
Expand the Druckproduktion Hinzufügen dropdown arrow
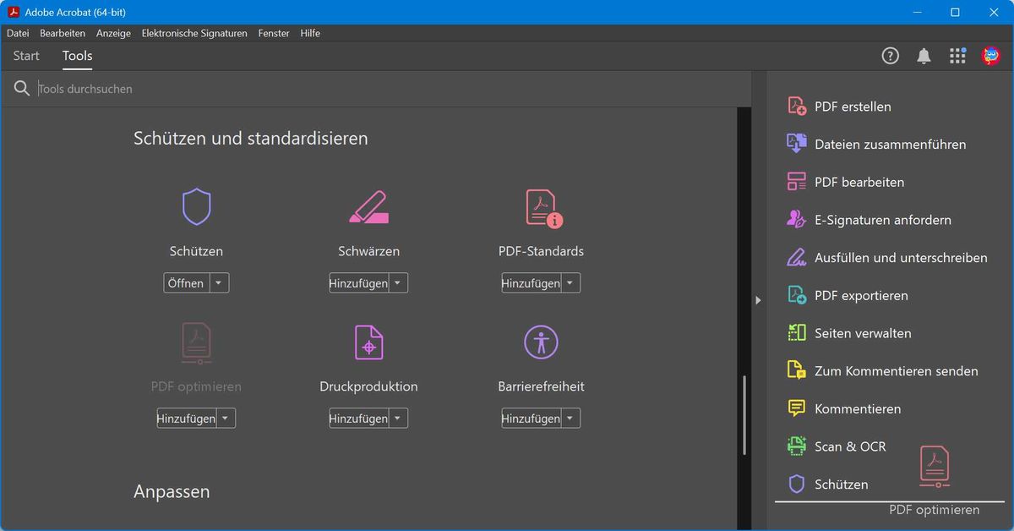[x=398, y=419]
